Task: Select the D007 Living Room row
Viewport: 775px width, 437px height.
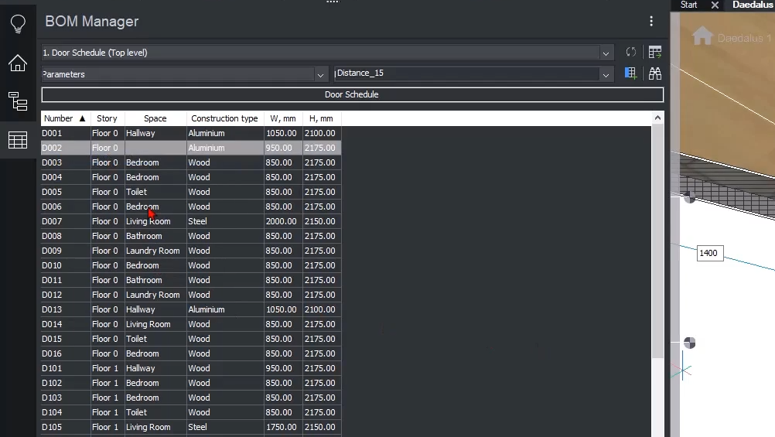Action: coord(191,221)
